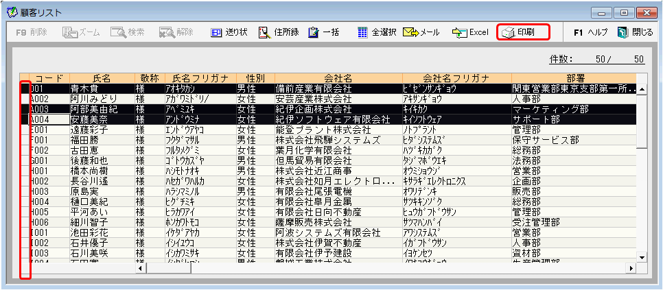Click the 会社名 column header
The image size is (663, 290).
[338, 78]
